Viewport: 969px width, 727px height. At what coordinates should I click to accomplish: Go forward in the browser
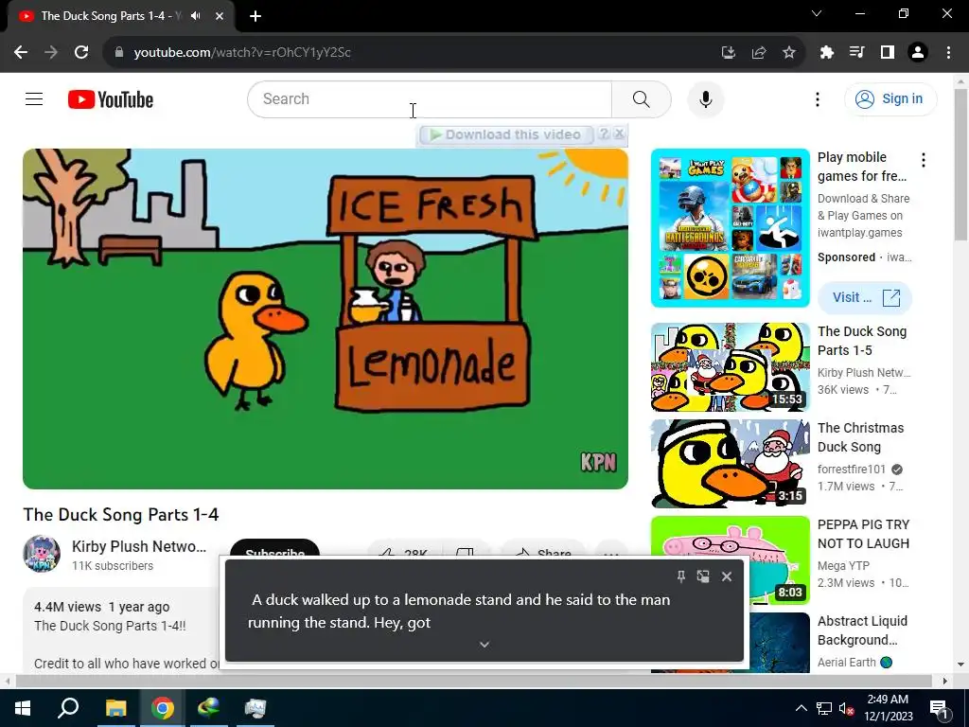[51, 53]
